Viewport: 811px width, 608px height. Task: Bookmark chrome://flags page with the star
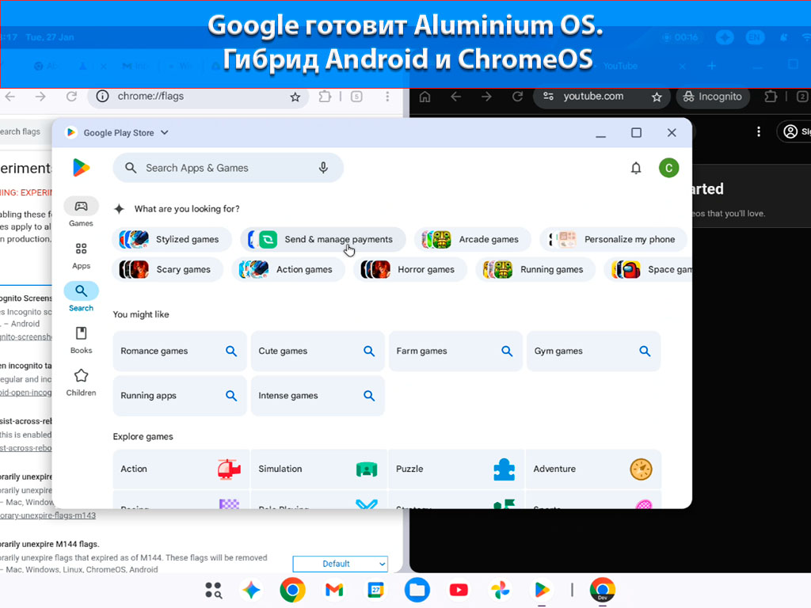[x=295, y=97]
